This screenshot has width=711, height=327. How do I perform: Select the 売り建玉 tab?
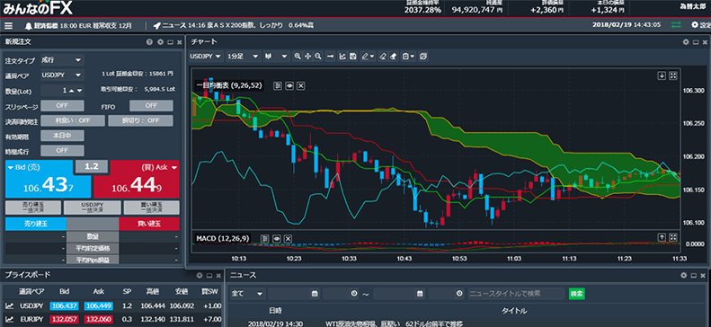pos(36,224)
